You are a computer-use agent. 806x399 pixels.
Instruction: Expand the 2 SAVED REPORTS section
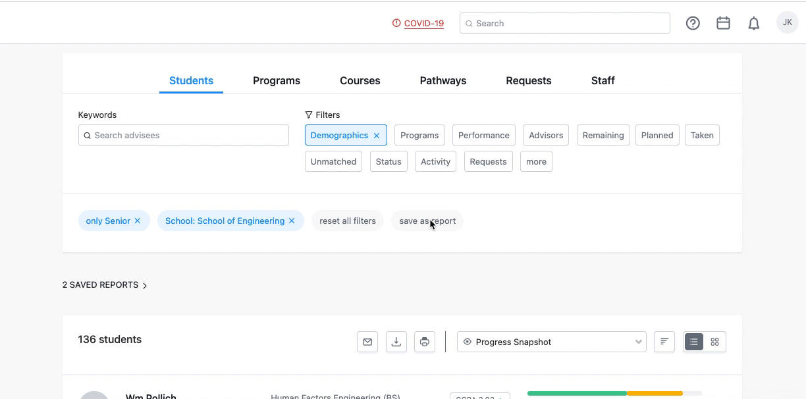tap(104, 284)
